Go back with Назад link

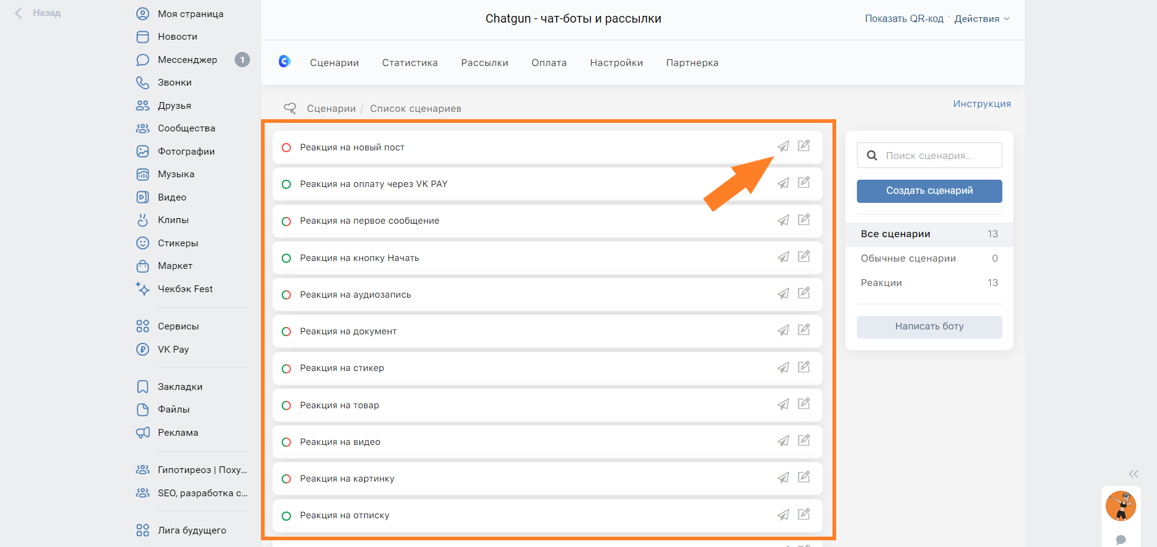click(x=38, y=13)
